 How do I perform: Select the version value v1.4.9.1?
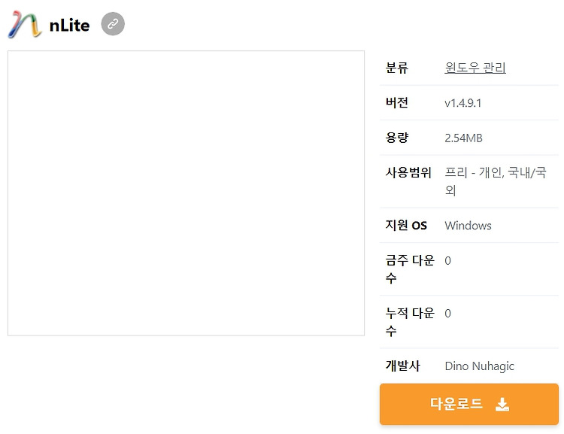coord(463,103)
